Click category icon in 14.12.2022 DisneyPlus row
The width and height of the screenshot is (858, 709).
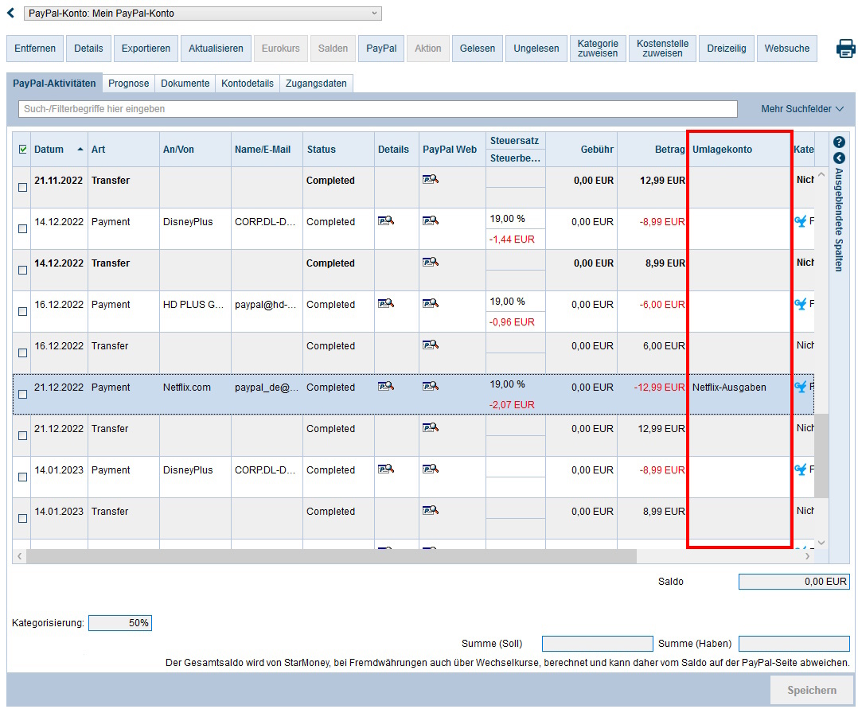coord(800,222)
